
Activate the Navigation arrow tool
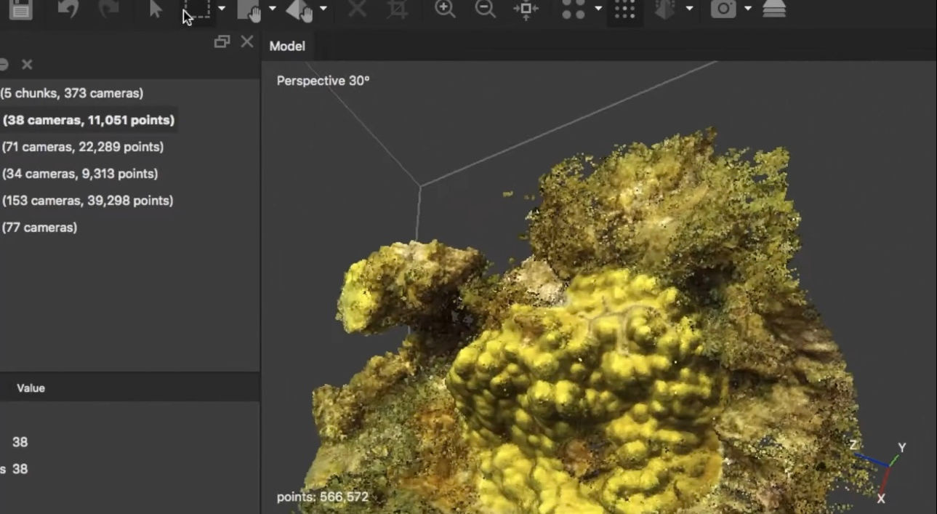[155, 10]
